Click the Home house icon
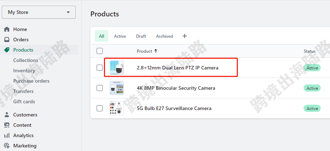This screenshot has width=330, height=151. click(7, 29)
